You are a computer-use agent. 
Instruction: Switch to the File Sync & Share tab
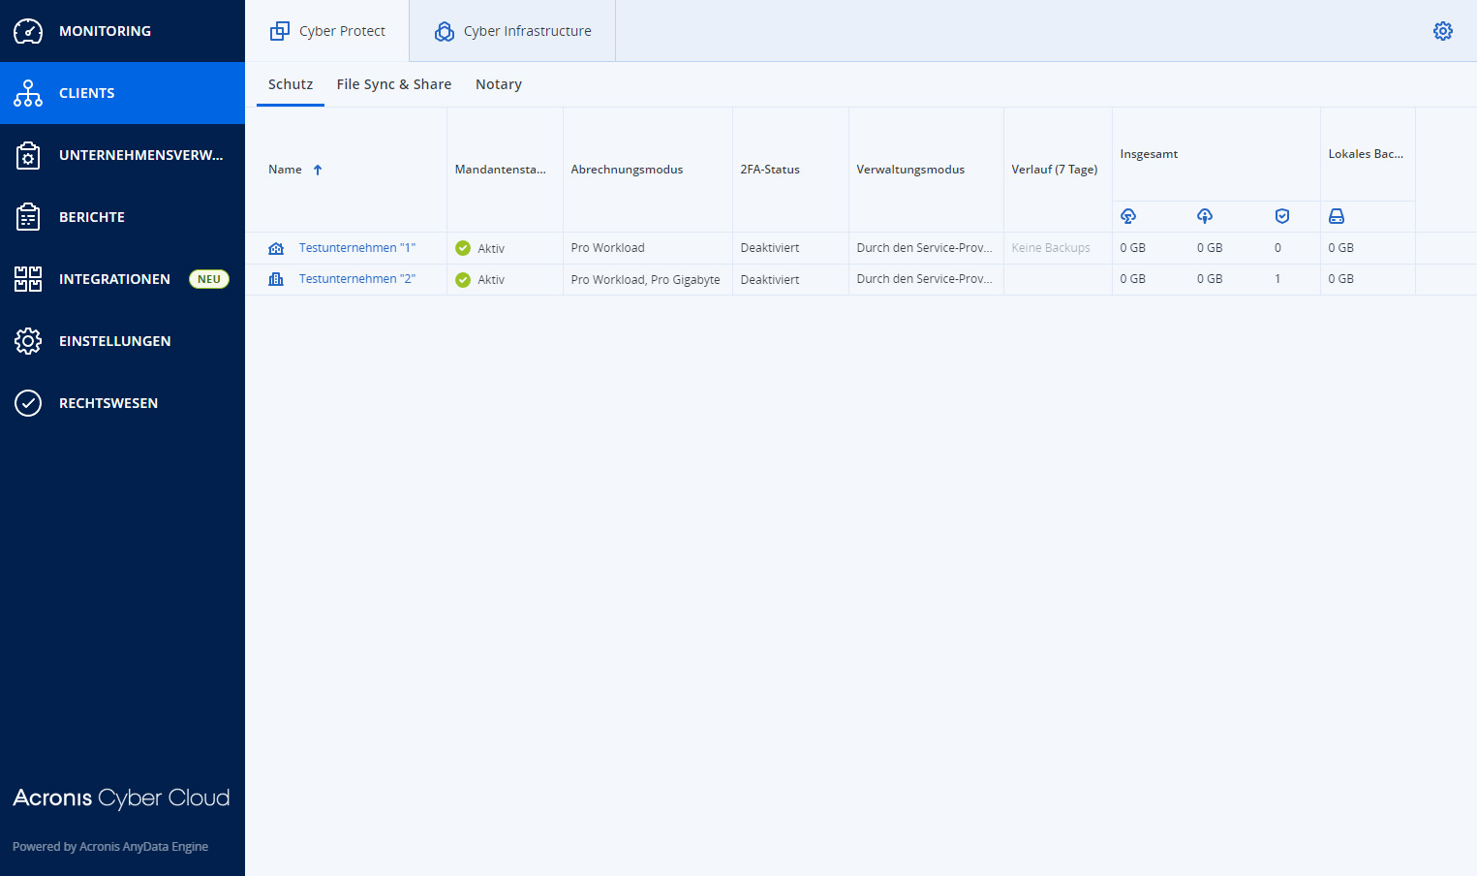tap(393, 84)
